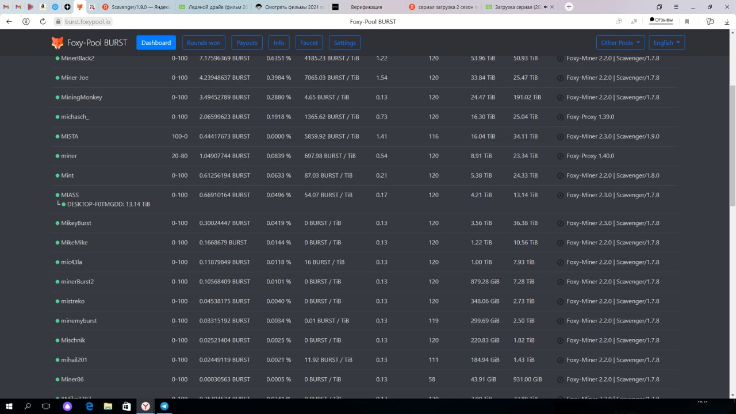Viewport: 736px width, 414px height.
Task: Open the Faucet page
Action: 309,43
